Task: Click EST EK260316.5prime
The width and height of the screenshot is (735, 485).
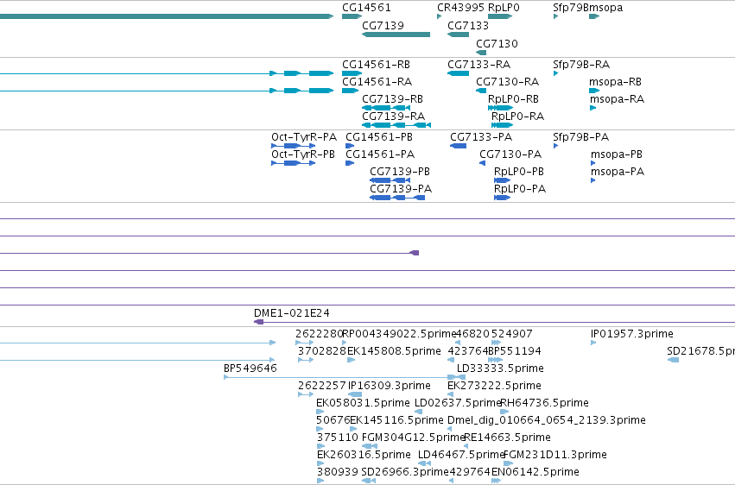Action: tap(364, 456)
